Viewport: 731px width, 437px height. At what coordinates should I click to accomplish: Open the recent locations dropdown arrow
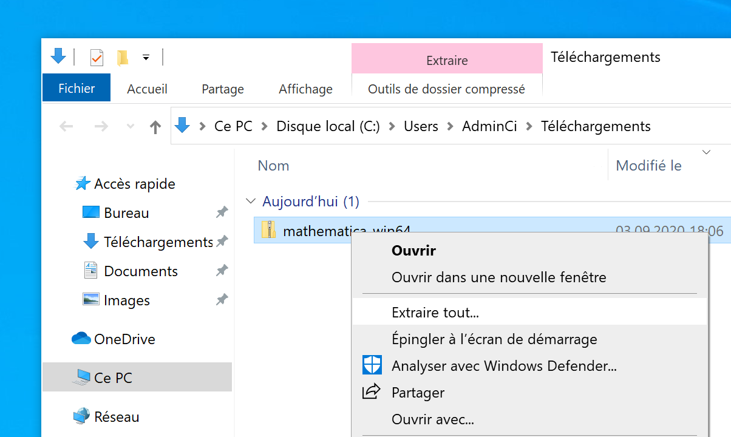(x=130, y=126)
